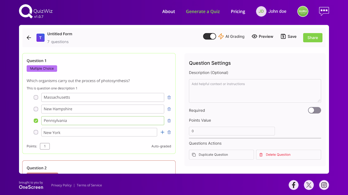Image resolution: width=348 pixels, height=195 pixels.
Task: Click the X (Twitter) social icon
Action: 309,185
